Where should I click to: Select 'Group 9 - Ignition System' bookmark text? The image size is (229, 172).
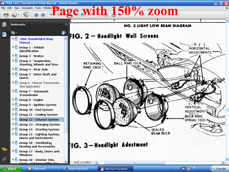38,105
